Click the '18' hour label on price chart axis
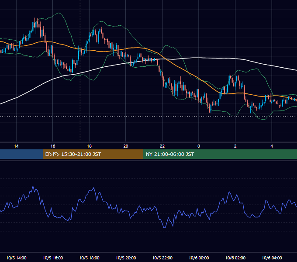 click(x=89, y=146)
